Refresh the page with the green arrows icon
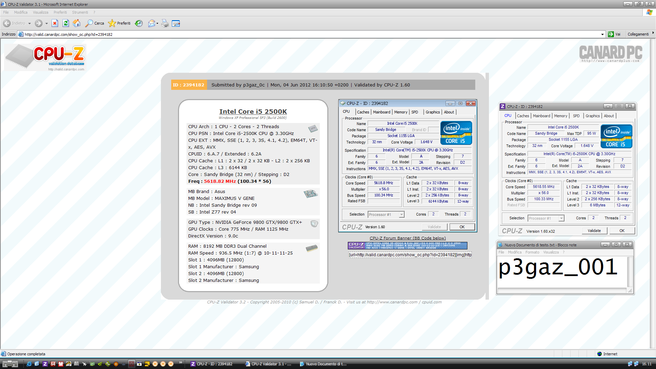The width and height of the screenshot is (656, 369). [x=66, y=23]
